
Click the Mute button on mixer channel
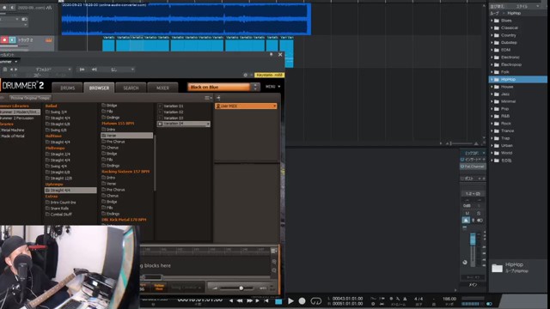click(467, 214)
